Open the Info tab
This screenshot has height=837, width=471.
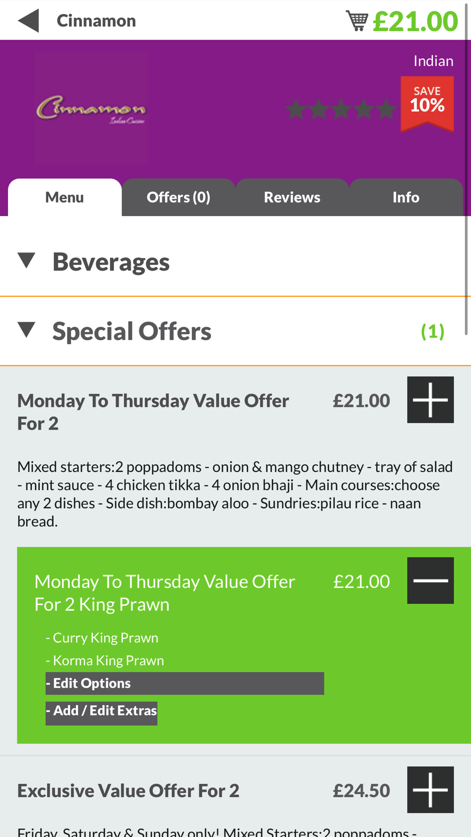pos(406,197)
